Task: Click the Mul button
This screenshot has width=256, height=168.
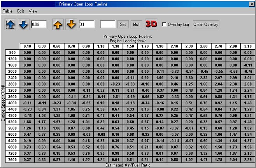Action: point(136,24)
